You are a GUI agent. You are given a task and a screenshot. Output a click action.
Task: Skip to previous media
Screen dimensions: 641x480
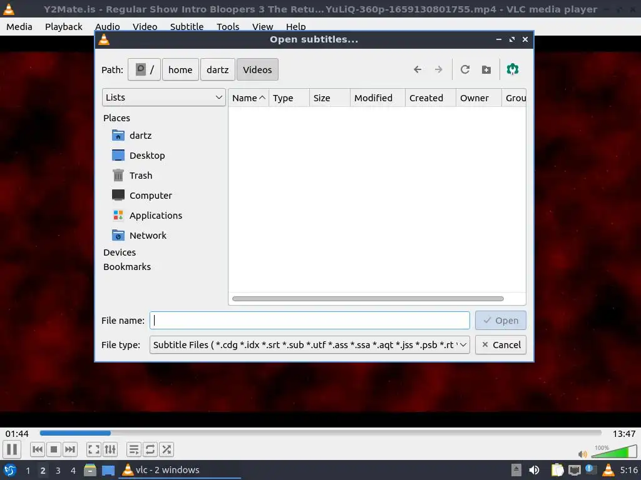click(x=37, y=449)
